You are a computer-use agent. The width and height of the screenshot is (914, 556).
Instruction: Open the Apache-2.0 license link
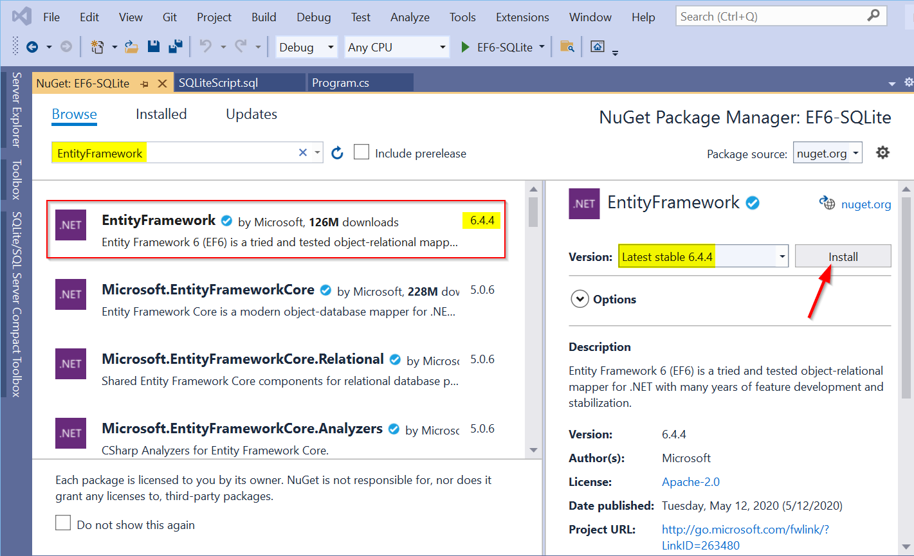(x=690, y=481)
